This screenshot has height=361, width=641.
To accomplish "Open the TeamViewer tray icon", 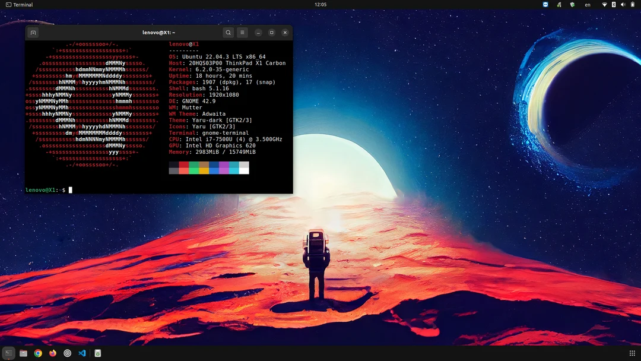I will (x=545, y=4).
